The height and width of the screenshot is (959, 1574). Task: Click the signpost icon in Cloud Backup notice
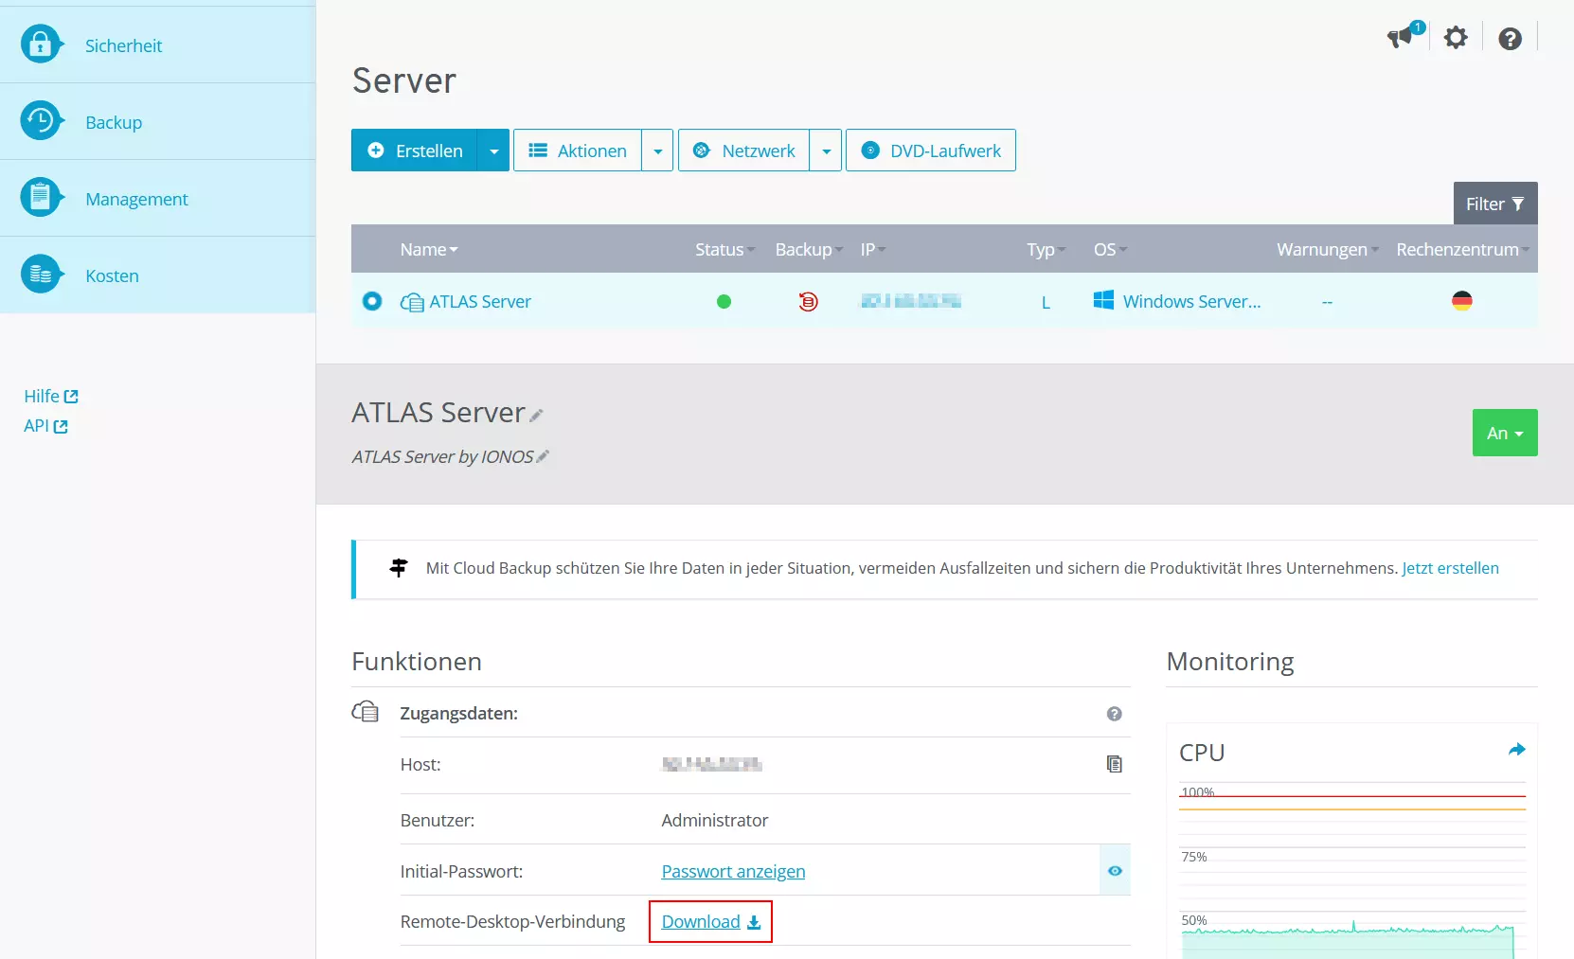click(399, 568)
